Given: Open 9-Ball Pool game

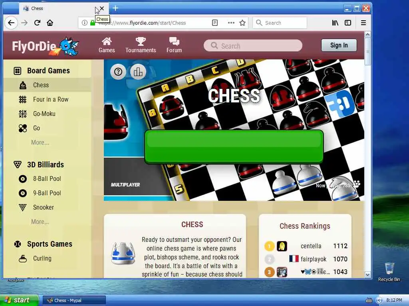Looking at the screenshot, I should (47, 193).
